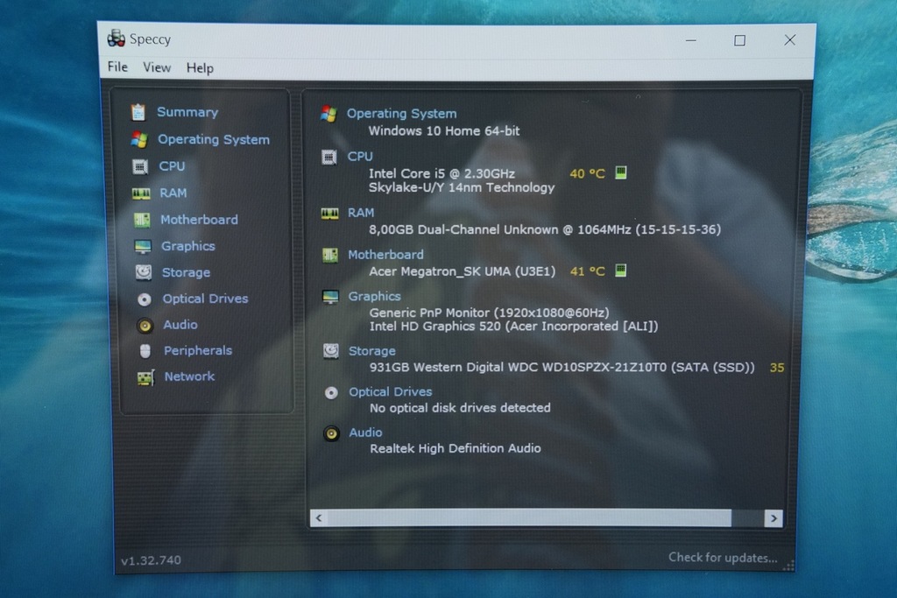The height and width of the screenshot is (598, 897).
Task: Click the green temperature indicator beside 40 °C
Action: coord(621,172)
